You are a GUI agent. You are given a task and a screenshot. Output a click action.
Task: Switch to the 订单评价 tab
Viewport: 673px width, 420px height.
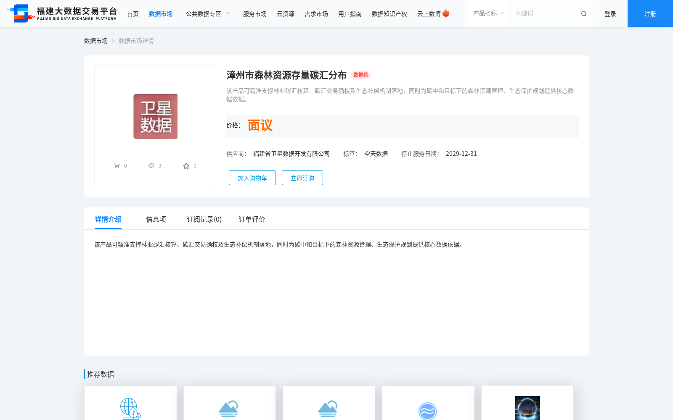click(x=252, y=219)
